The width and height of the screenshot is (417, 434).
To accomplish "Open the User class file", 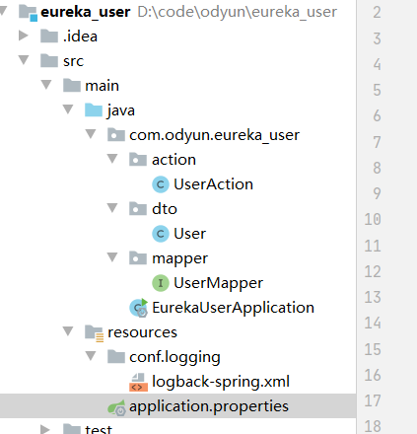I will (x=189, y=234).
